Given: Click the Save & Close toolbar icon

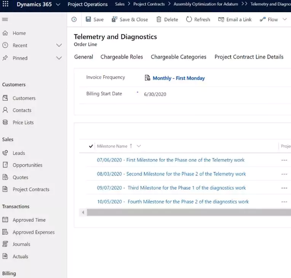Looking at the screenshot, I should (x=114, y=19).
